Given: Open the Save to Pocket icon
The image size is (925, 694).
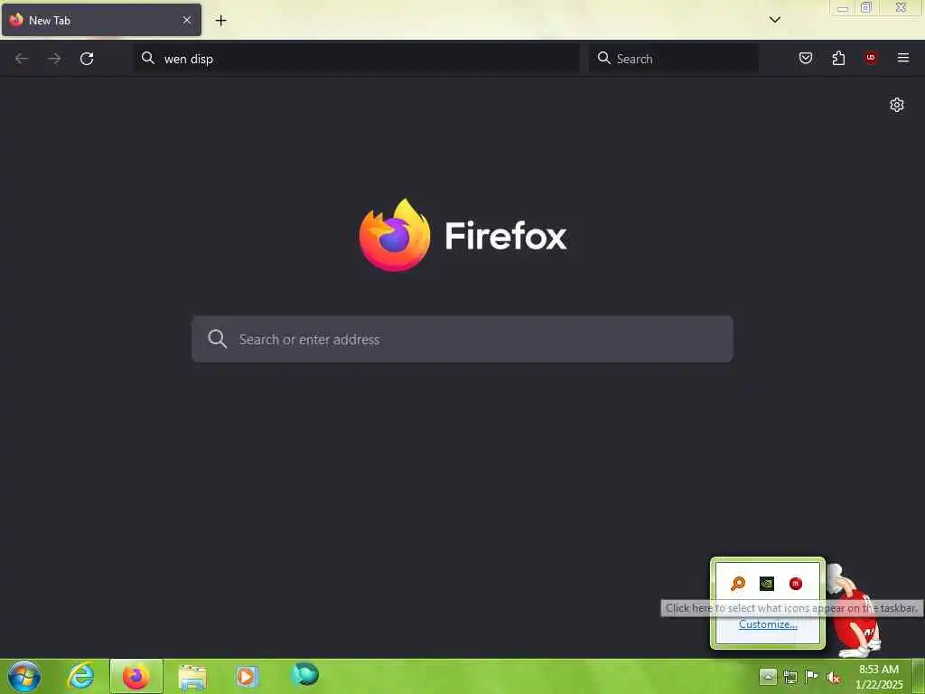Looking at the screenshot, I should pos(806,58).
